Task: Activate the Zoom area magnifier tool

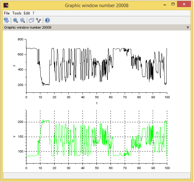Action: tap(15, 21)
